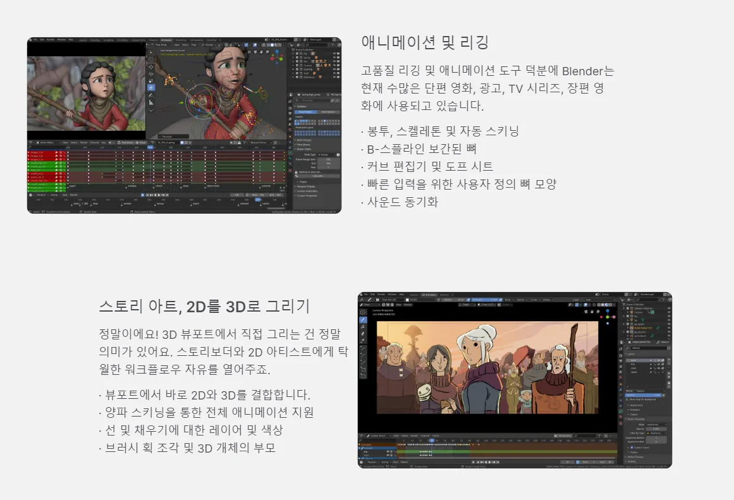Screen dimensions: 734x500
Task: Click the paragraph starting '정말이에요! 3D 뷰포트에서'
Action: click(x=224, y=351)
